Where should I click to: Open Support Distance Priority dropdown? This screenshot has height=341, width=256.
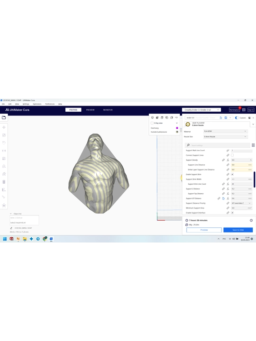(x=241, y=203)
